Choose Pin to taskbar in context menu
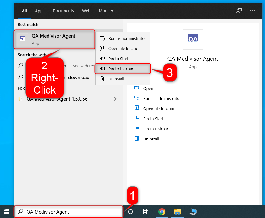Screen dimensions: 265x218 123,69
